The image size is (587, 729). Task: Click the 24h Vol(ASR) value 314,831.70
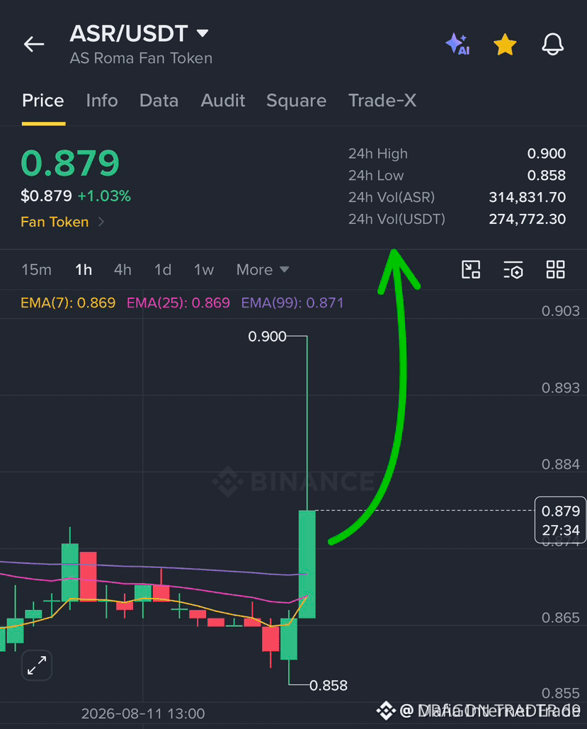(x=527, y=197)
